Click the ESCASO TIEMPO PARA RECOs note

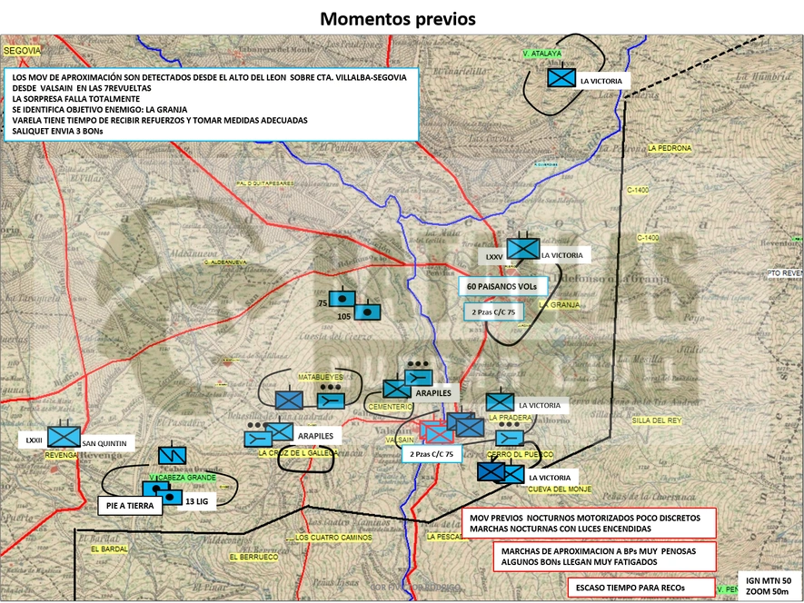[641, 588]
